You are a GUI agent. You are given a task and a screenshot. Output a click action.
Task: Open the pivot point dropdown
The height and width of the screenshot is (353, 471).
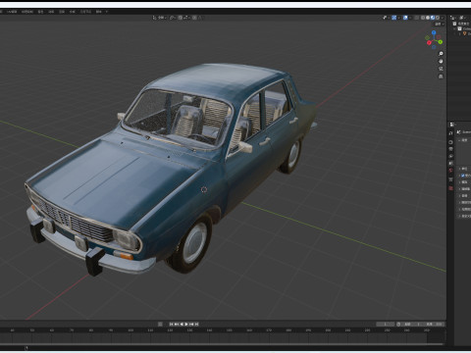point(173,18)
